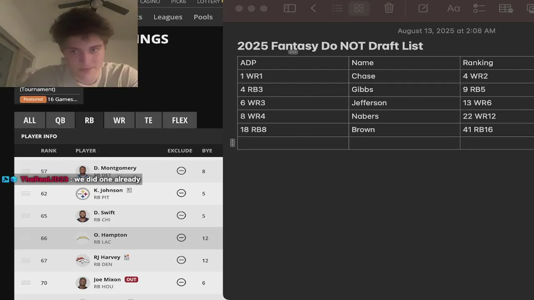The width and height of the screenshot is (534, 300).
Task: Open D. Montgomery's player photo
Action: [x=83, y=171]
